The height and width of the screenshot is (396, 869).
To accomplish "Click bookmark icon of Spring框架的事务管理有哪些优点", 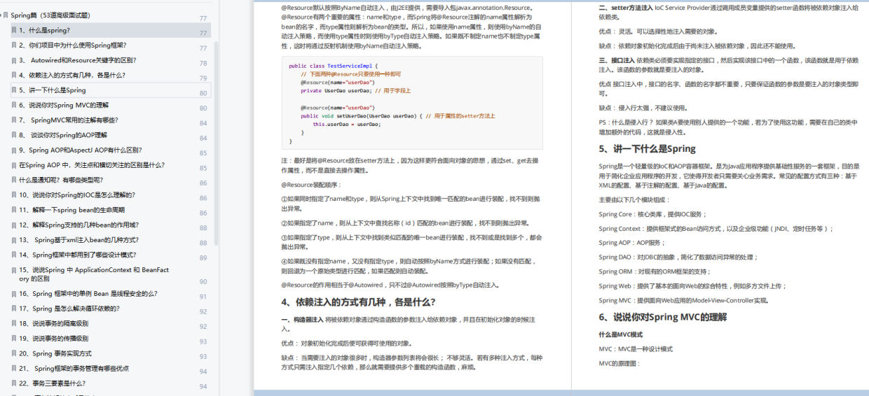I will click(x=14, y=368).
